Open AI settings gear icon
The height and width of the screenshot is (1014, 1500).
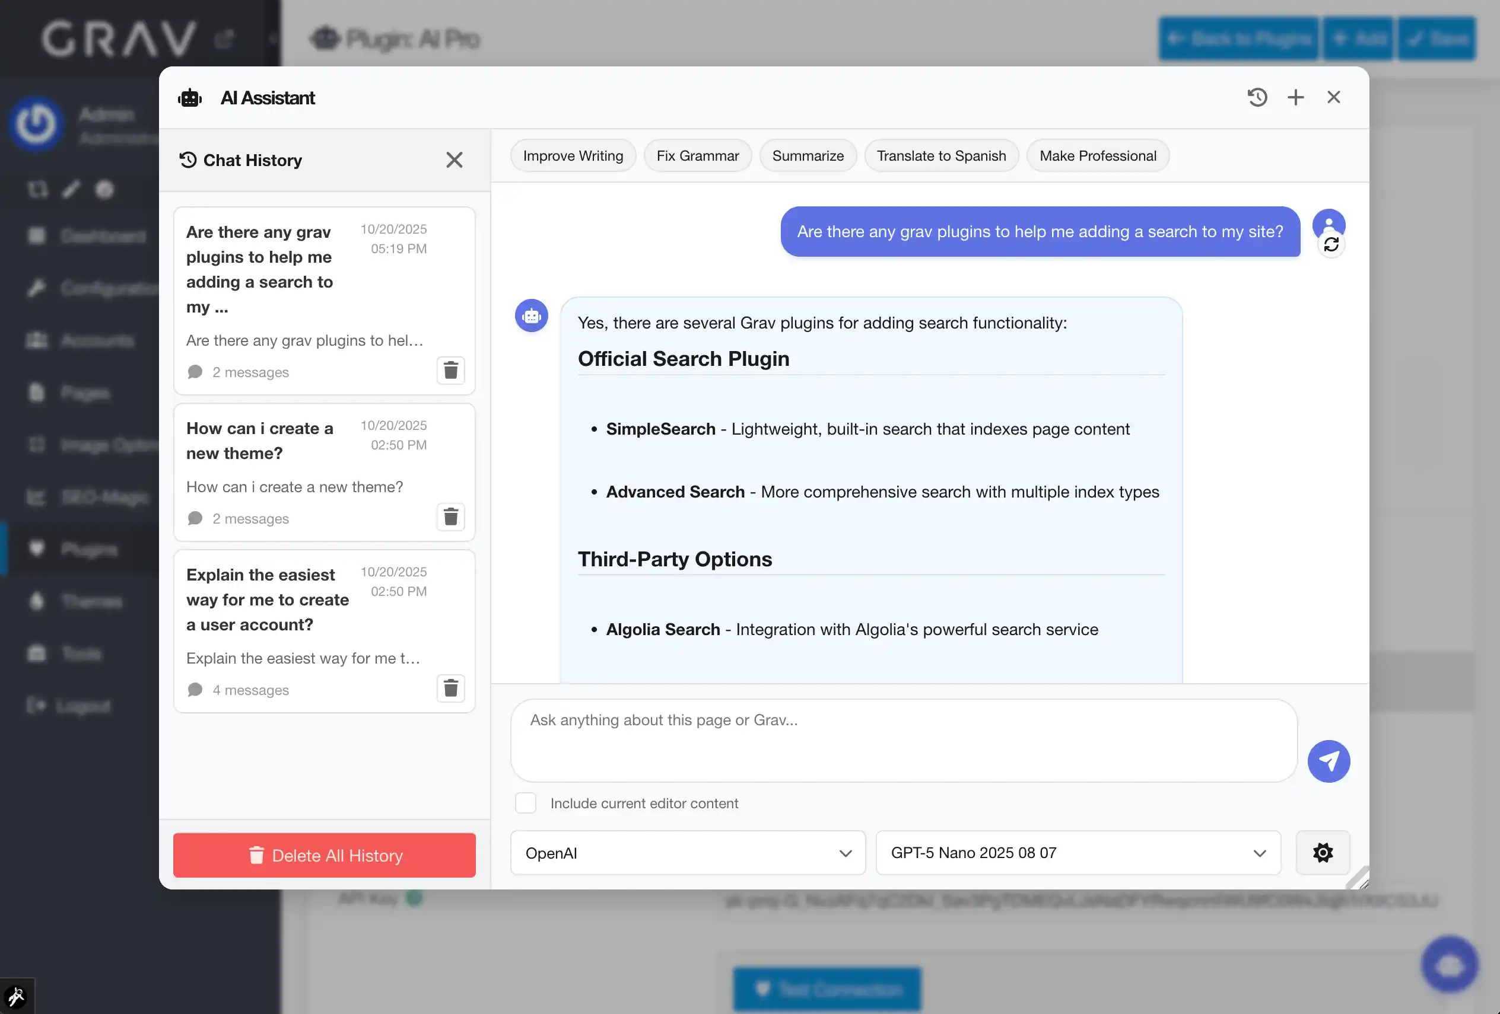(1323, 853)
